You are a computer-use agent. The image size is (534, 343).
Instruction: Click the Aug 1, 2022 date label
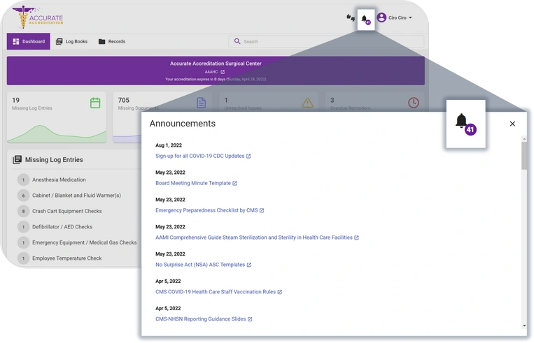tap(169, 145)
